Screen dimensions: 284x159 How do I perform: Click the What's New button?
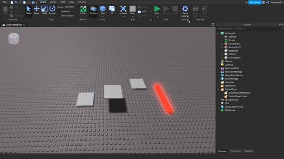tap(255, 2)
